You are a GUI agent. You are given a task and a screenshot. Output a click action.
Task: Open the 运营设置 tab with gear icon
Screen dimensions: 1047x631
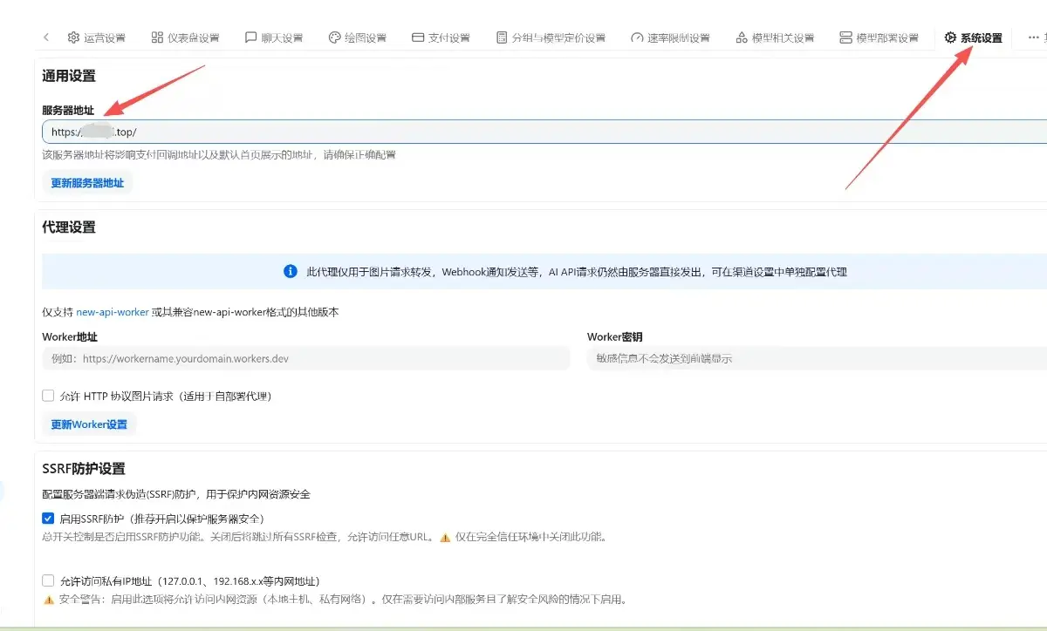(x=96, y=38)
